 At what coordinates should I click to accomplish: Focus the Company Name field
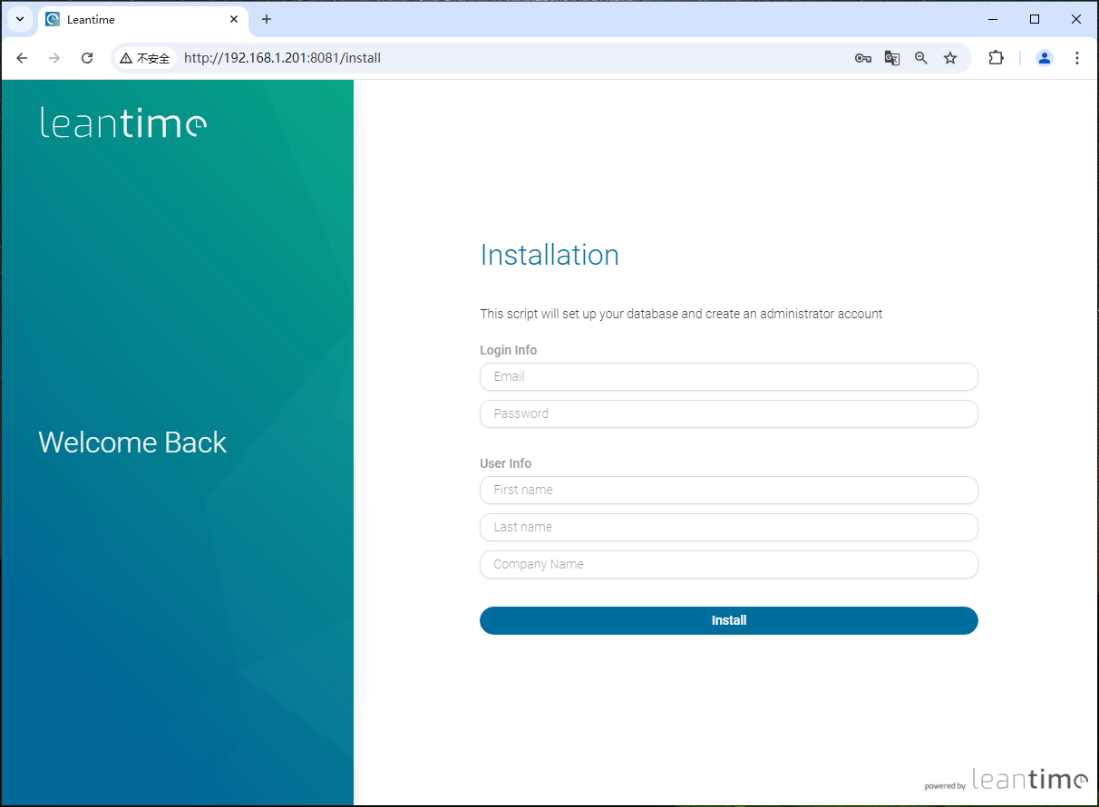point(728,564)
